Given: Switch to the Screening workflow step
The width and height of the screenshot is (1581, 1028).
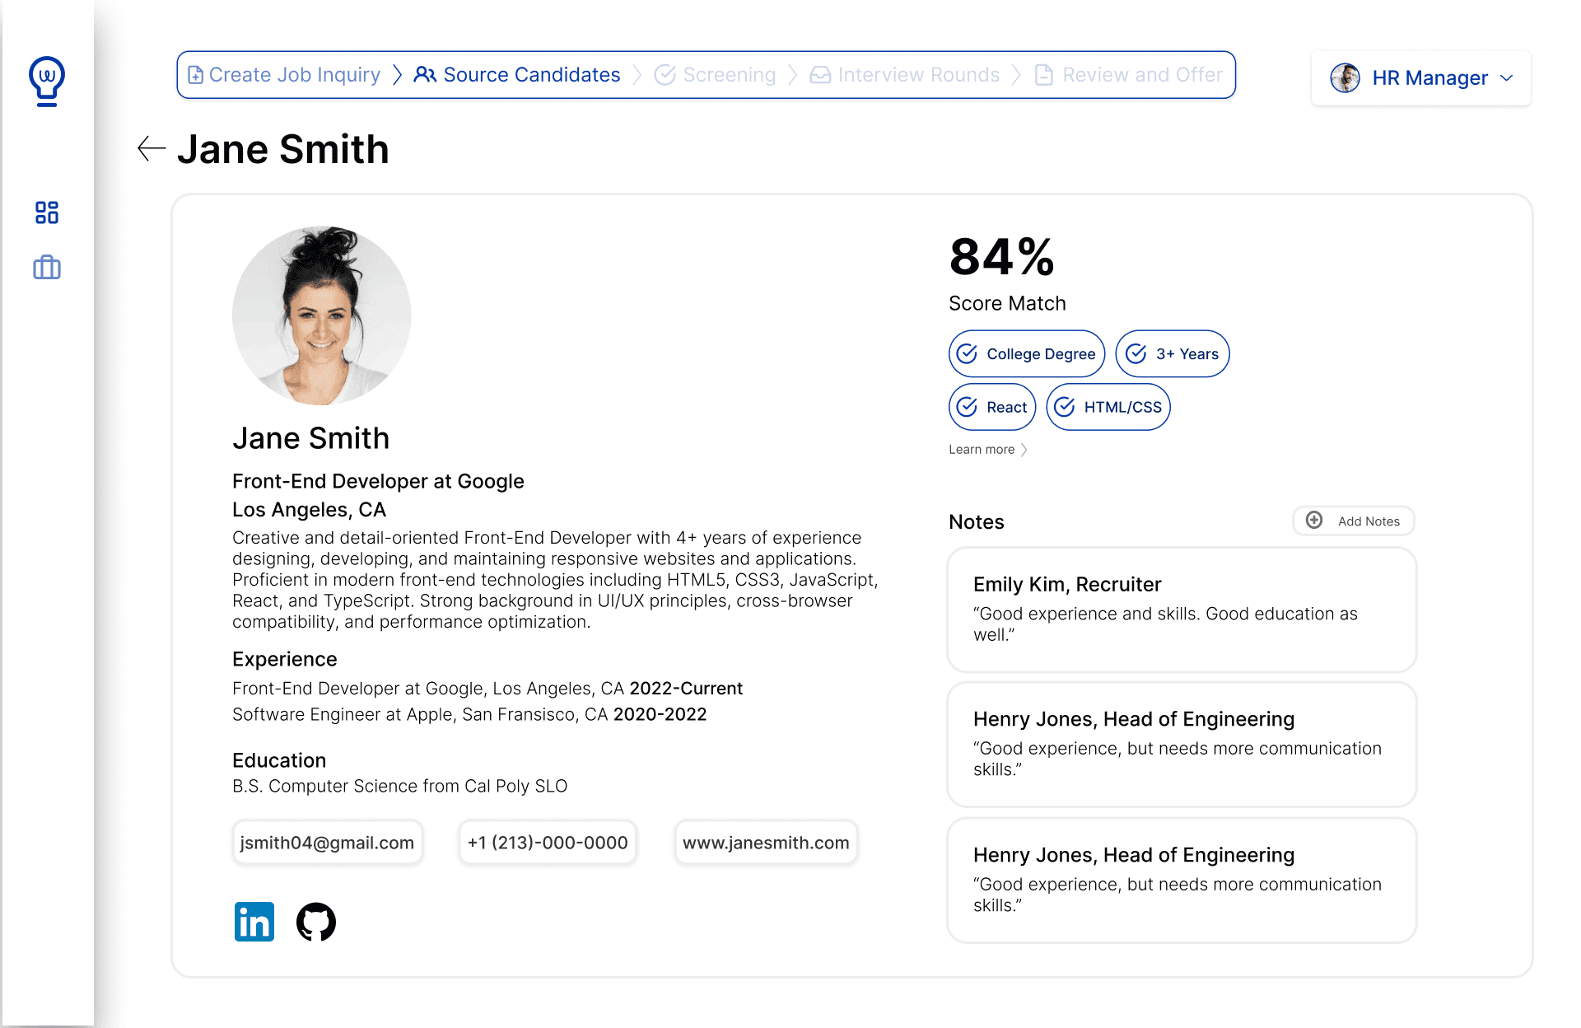Looking at the screenshot, I should pos(729,74).
